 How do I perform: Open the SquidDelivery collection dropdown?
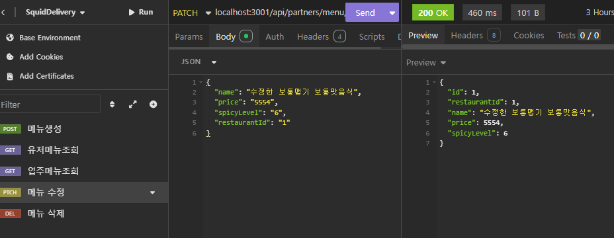coord(55,12)
